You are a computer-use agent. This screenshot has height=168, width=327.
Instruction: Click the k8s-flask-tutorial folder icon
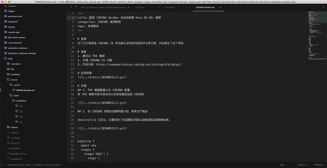coord(6,37)
